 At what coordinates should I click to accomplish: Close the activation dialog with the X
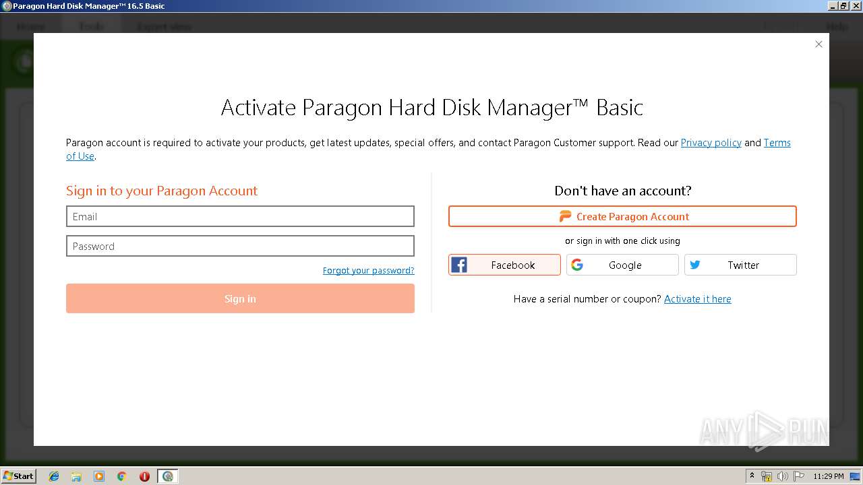(819, 44)
